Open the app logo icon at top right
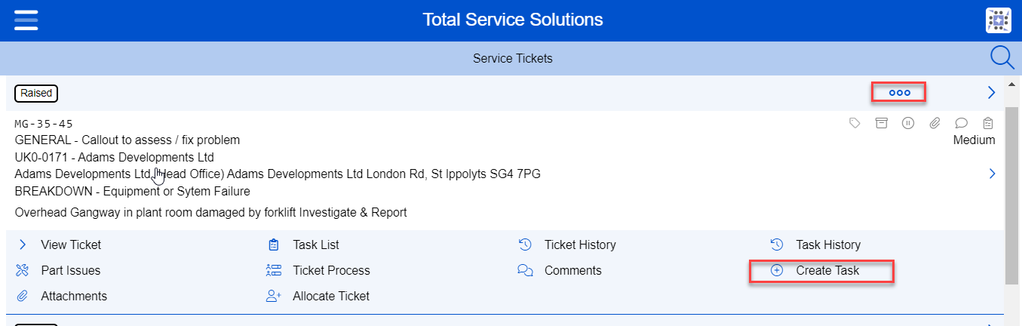 998,20
